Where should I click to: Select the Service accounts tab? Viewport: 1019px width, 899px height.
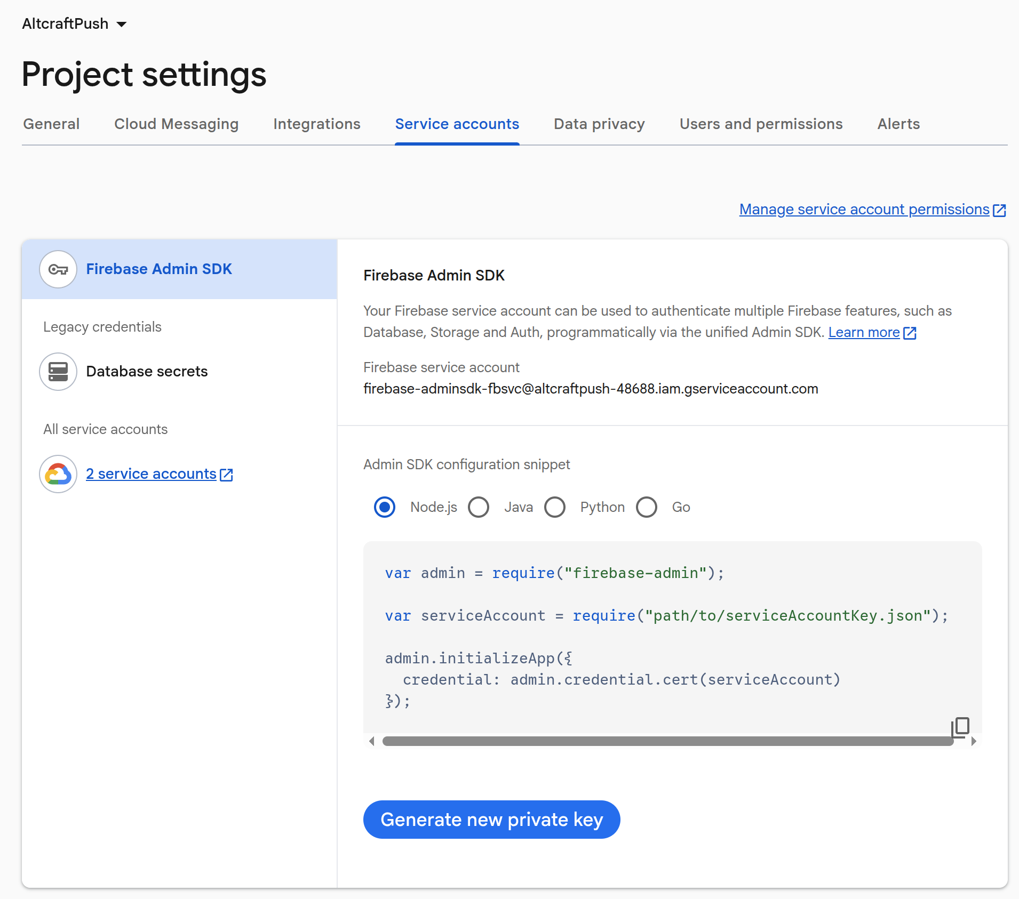[x=457, y=124]
